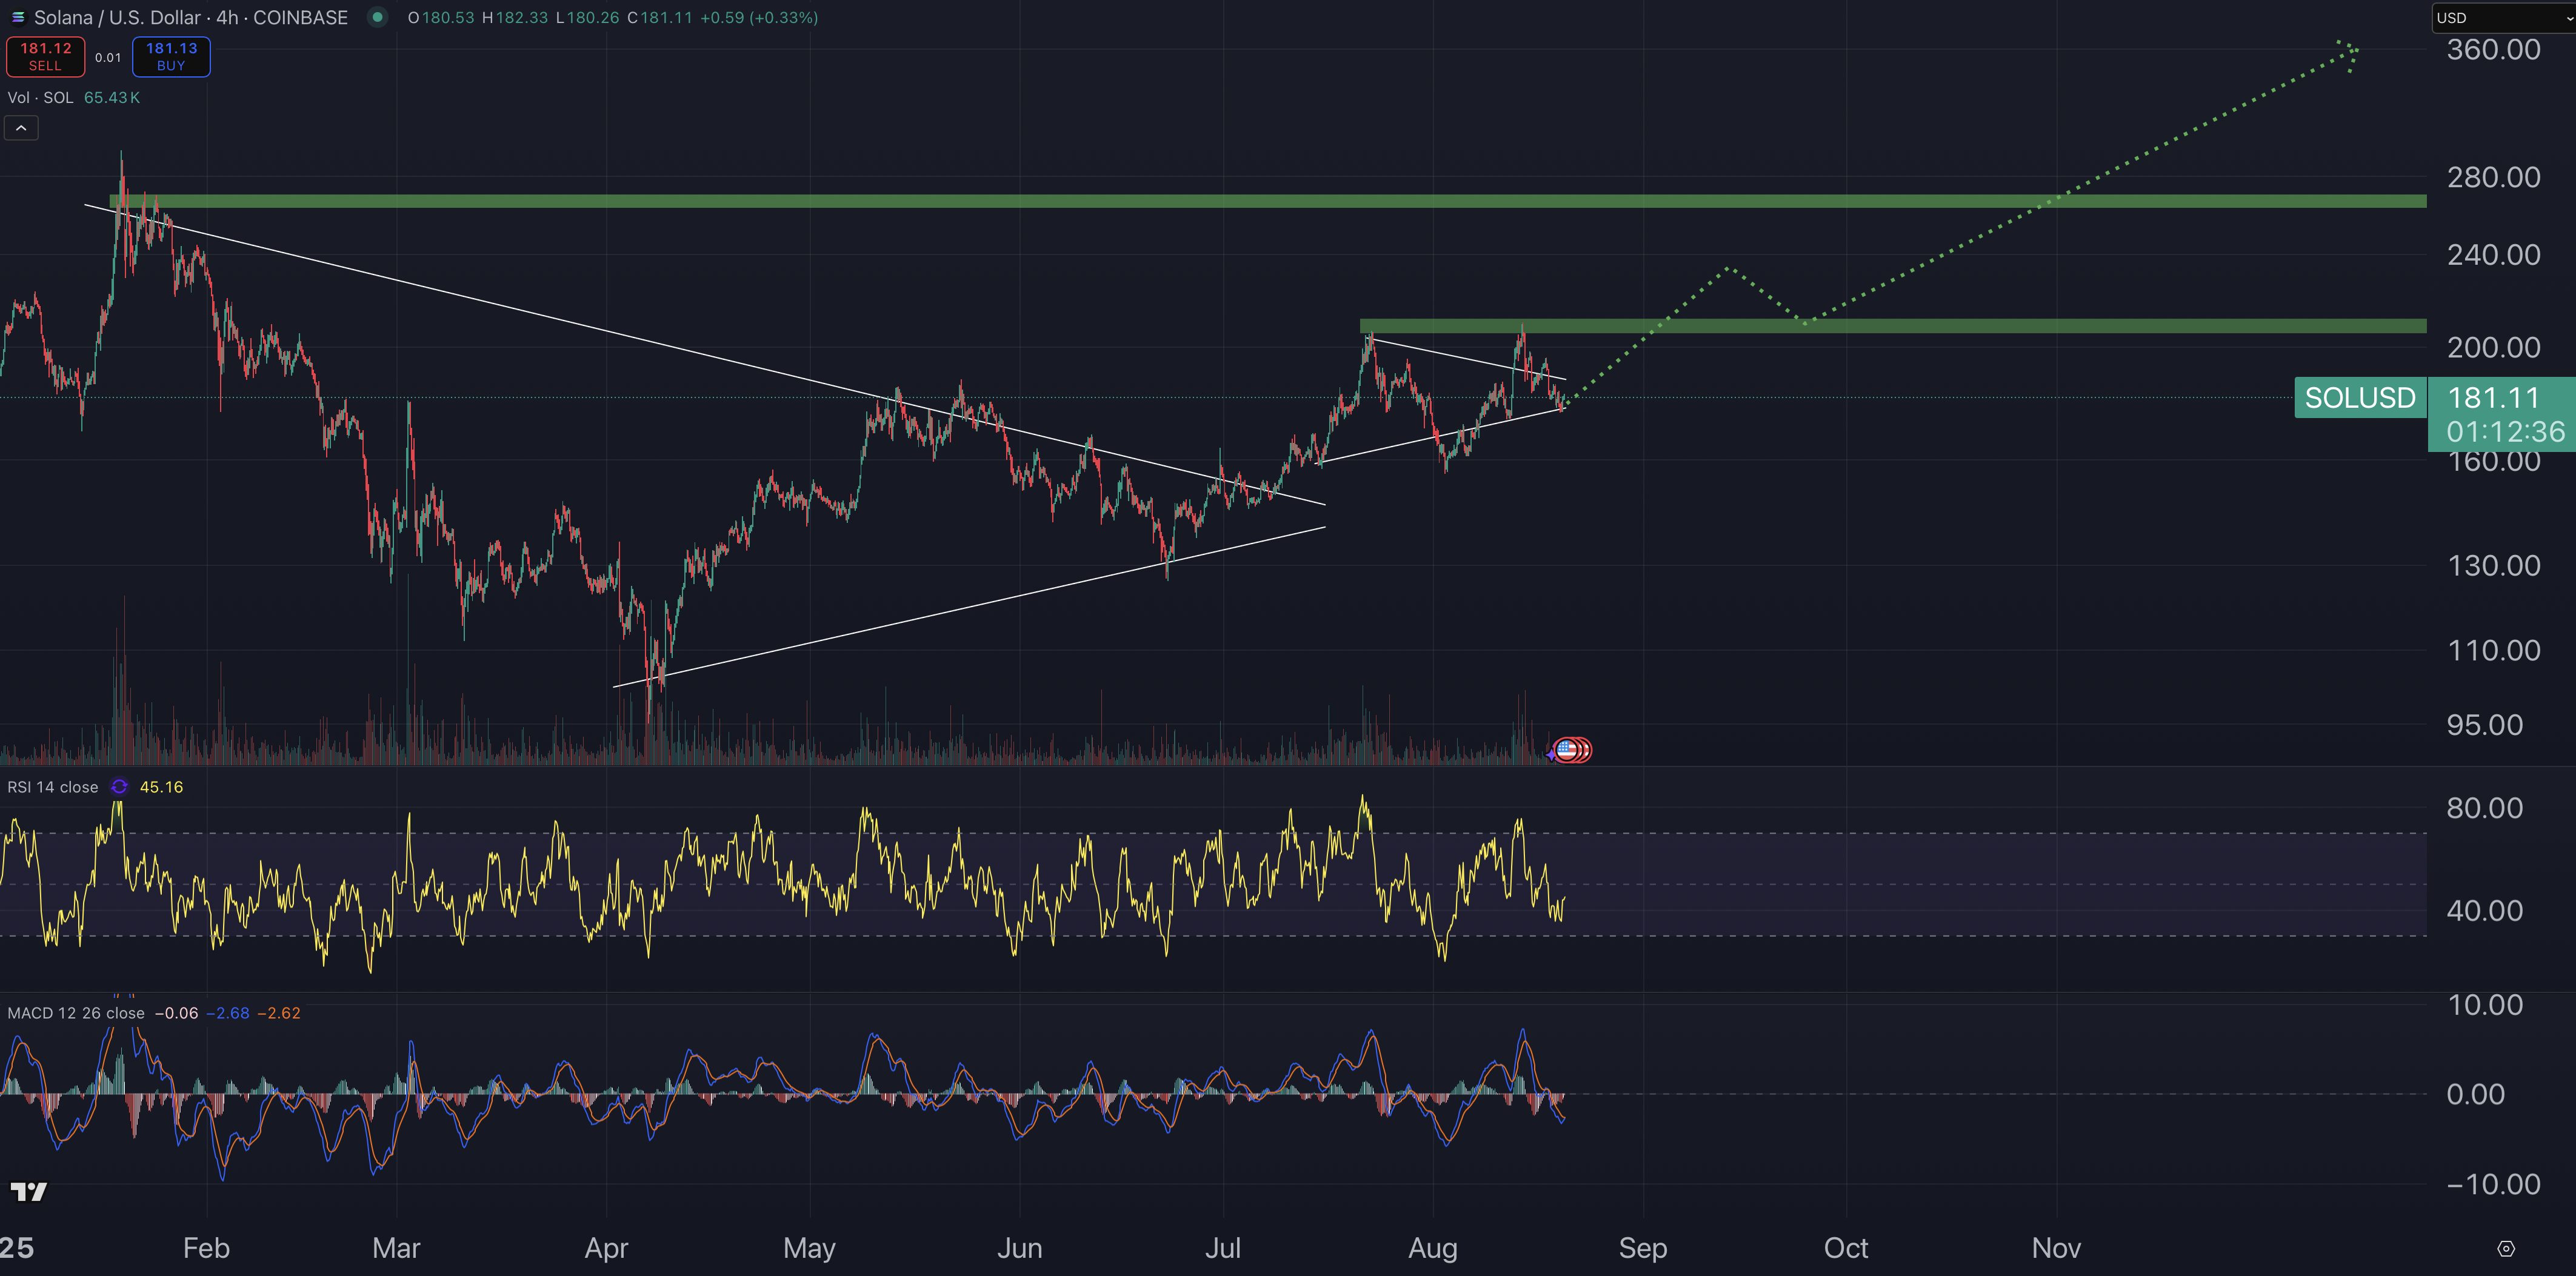Click the 181.11 current price label

pyautogui.click(x=2493, y=398)
